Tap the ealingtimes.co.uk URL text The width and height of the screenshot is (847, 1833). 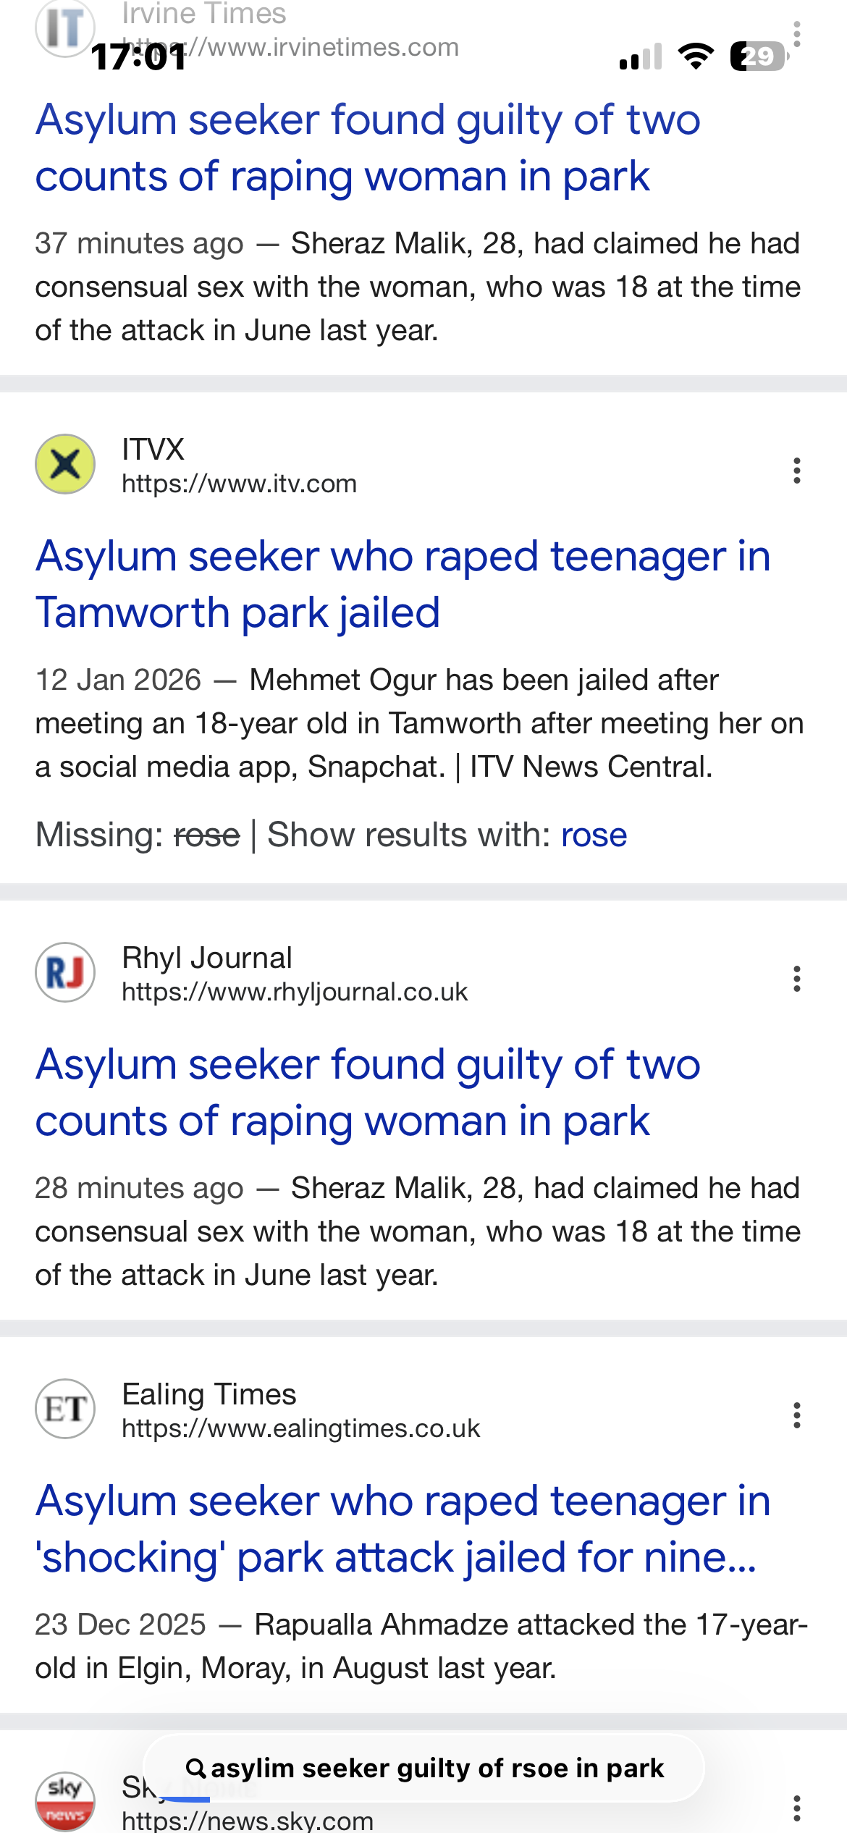(x=300, y=1428)
